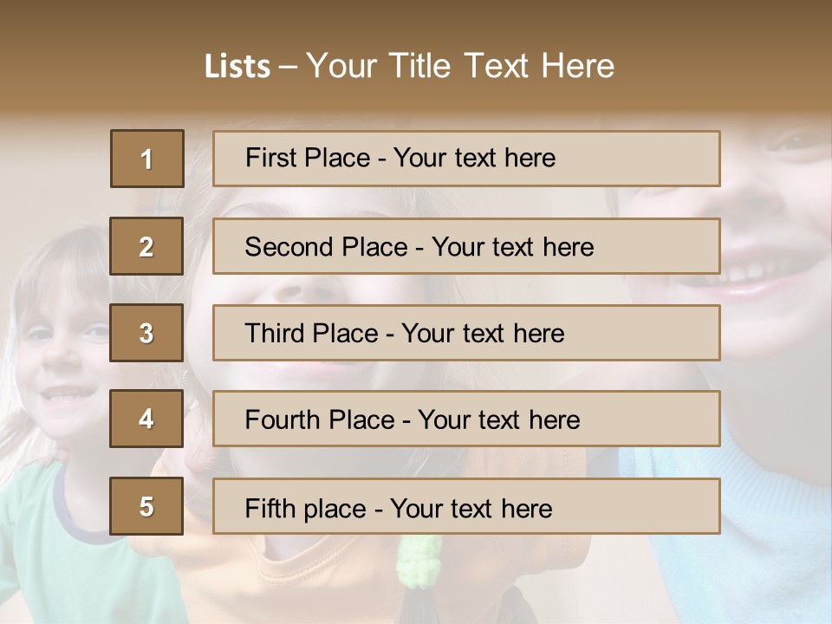Viewport: 832px width, 624px height.
Task: Click the number 1 box
Action: (x=147, y=159)
